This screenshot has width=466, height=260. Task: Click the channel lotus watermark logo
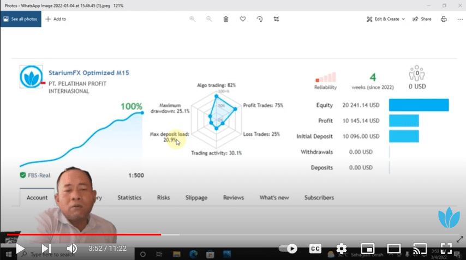click(449, 217)
